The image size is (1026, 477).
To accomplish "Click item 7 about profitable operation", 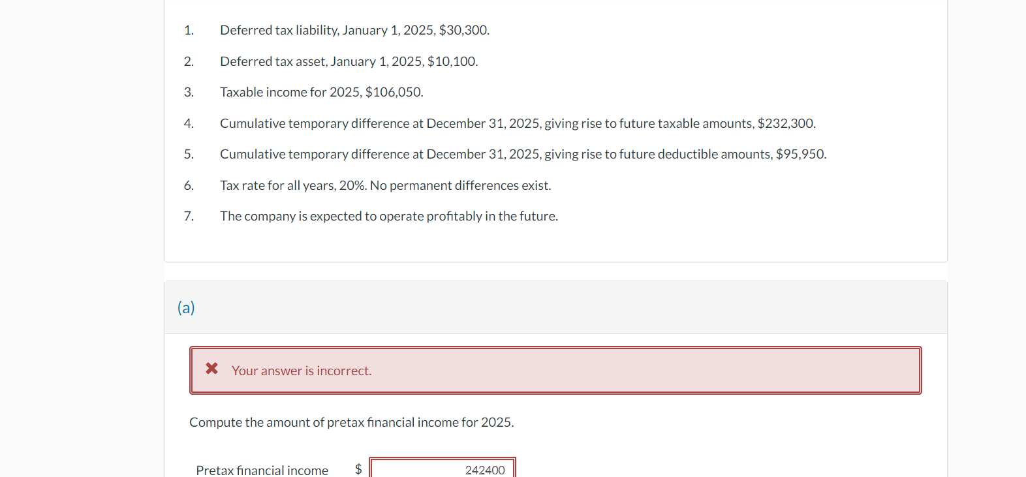I will 389,215.
